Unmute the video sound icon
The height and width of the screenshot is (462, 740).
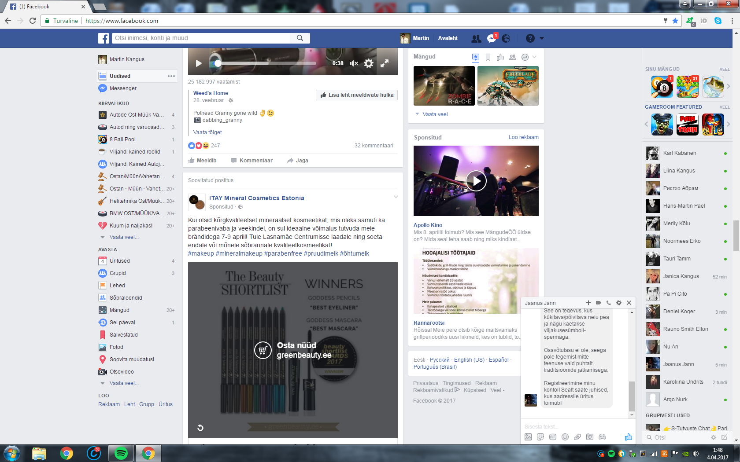pyautogui.click(x=354, y=63)
